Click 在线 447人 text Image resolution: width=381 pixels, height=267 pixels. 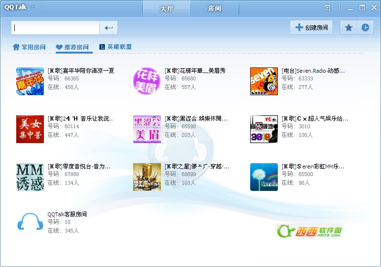63,135
